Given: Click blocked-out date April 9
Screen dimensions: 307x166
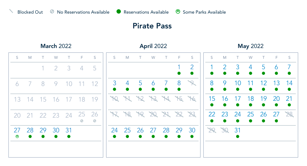Looking at the screenshot, I should pyautogui.click(x=192, y=83).
